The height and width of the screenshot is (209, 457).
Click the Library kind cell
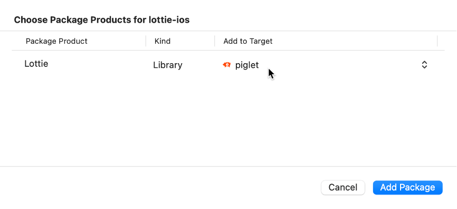[x=168, y=65]
